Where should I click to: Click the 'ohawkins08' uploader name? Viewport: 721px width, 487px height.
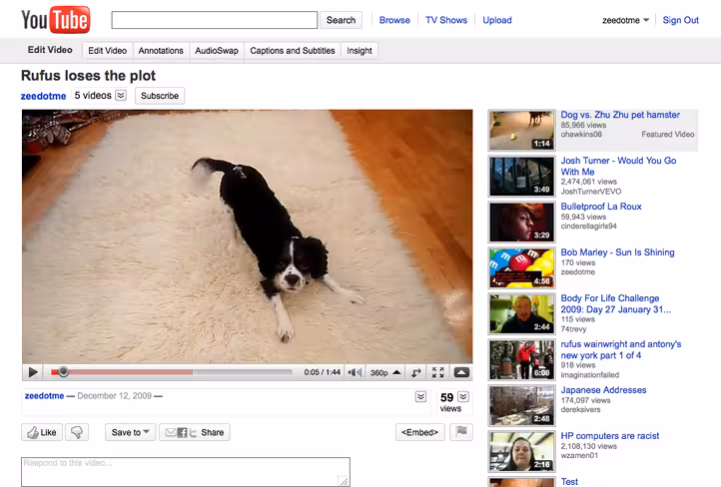coord(581,134)
